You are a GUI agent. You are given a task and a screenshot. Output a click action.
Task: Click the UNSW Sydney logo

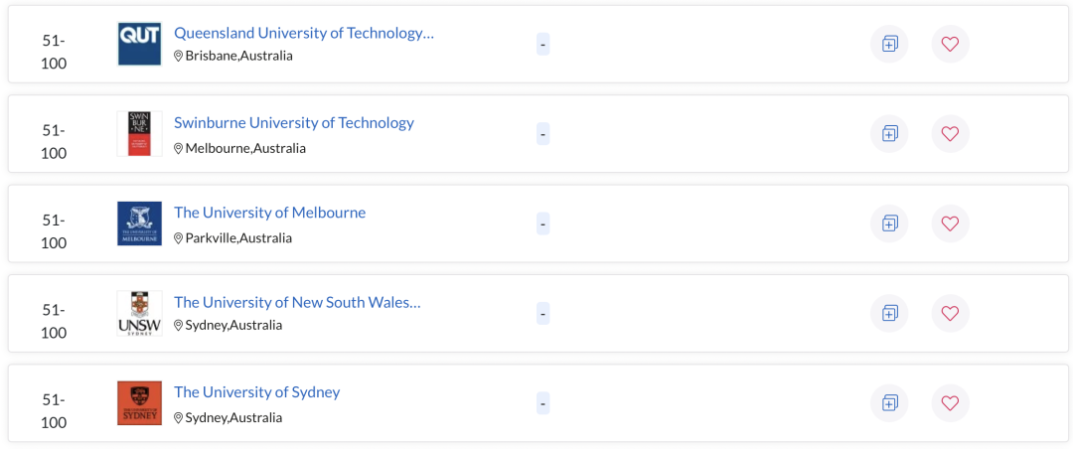pyautogui.click(x=140, y=314)
